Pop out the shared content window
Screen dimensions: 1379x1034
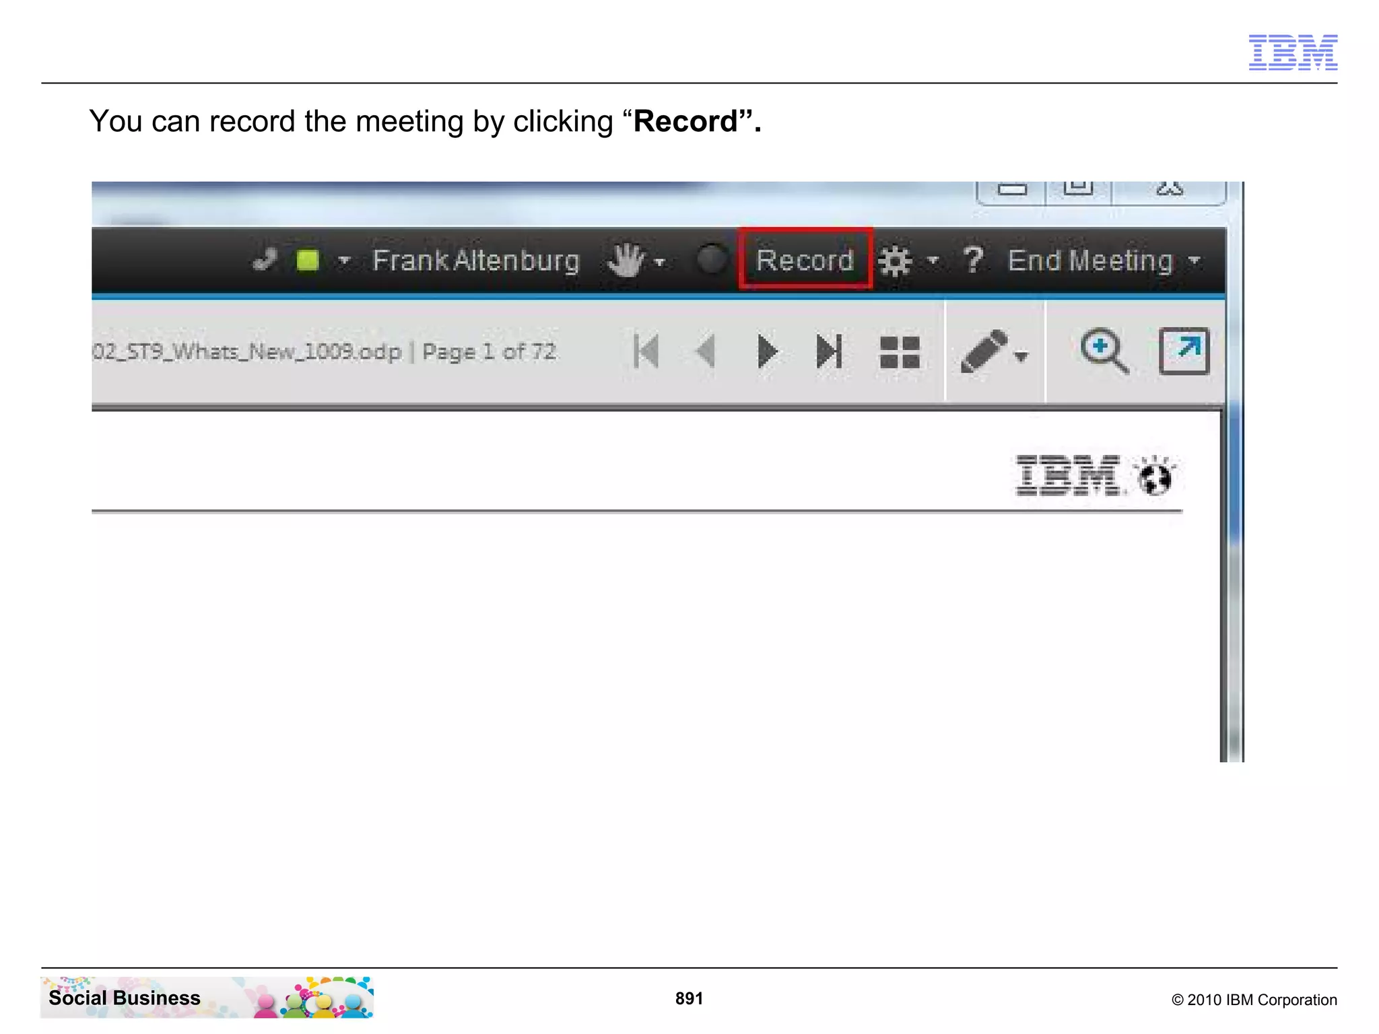[x=1184, y=351]
